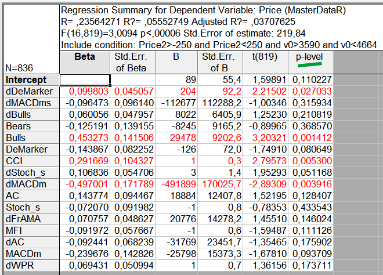Viewport: 383px width, 275px height.
Task: Click t value -2,89309 for dMACDm
Action: 266,184
